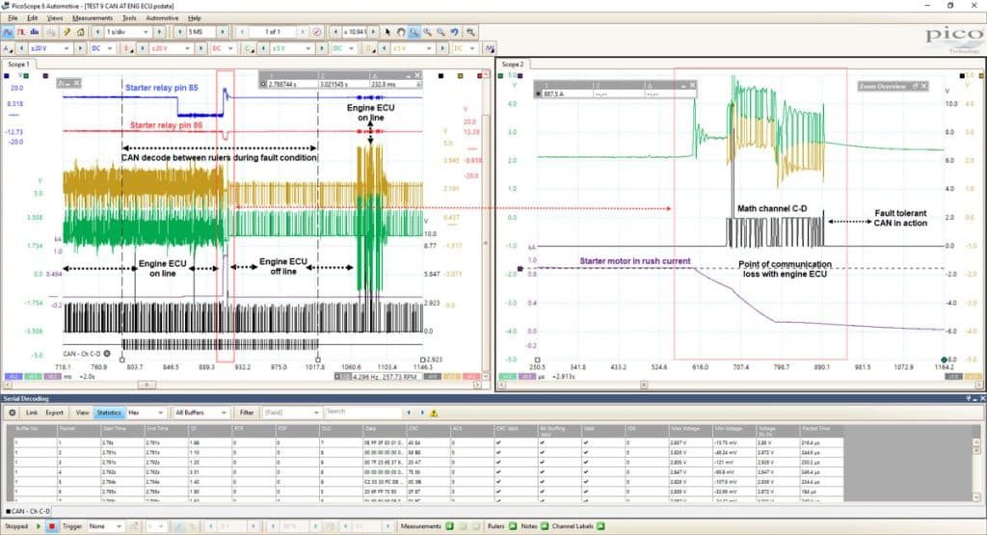Open the All Buffers dropdown

coord(200,413)
